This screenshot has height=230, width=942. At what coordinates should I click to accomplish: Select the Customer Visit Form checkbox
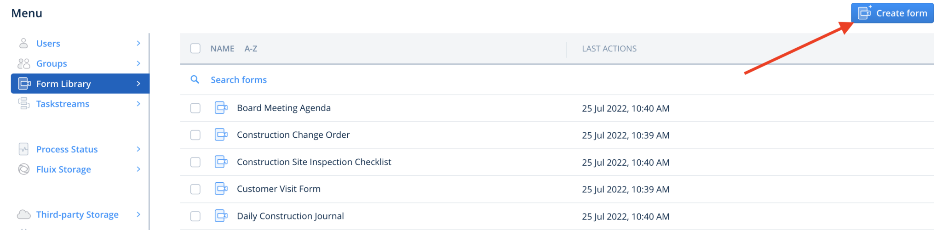pyautogui.click(x=195, y=189)
